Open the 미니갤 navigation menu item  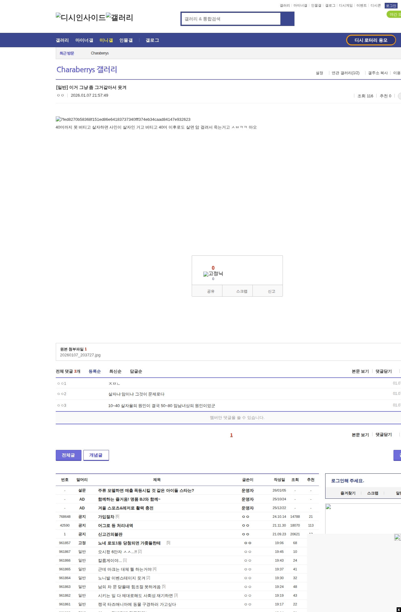106,40
